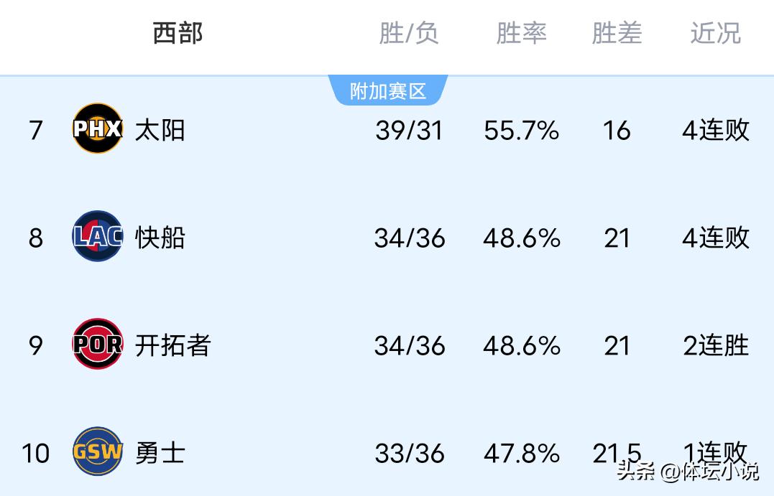Sort by the 胜率 column header
774x496 pixels.
pyautogui.click(x=521, y=33)
